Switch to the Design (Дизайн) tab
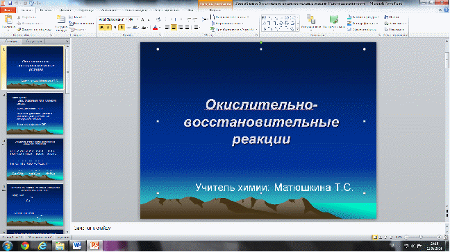Viewport: 450px width, 252px height. 65,10
